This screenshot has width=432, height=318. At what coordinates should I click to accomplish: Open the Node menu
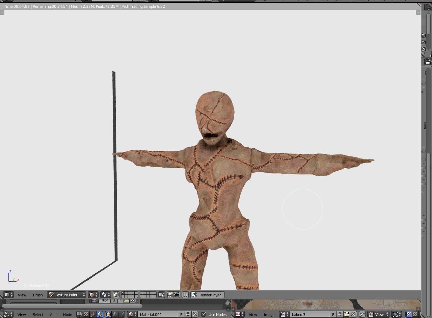(67, 314)
